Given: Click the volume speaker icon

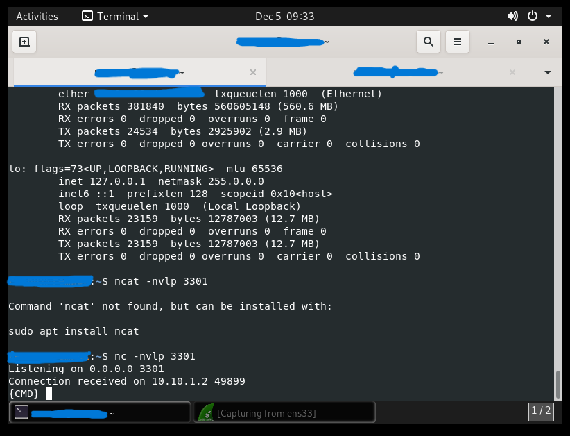Looking at the screenshot, I should coord(512,16).
